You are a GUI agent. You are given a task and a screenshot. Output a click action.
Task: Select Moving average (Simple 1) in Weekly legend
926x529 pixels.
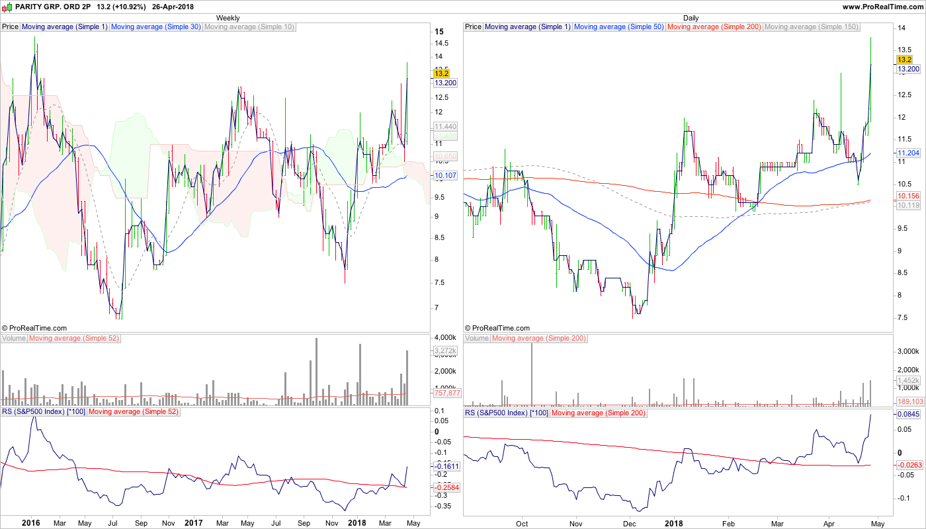point(65,27)
